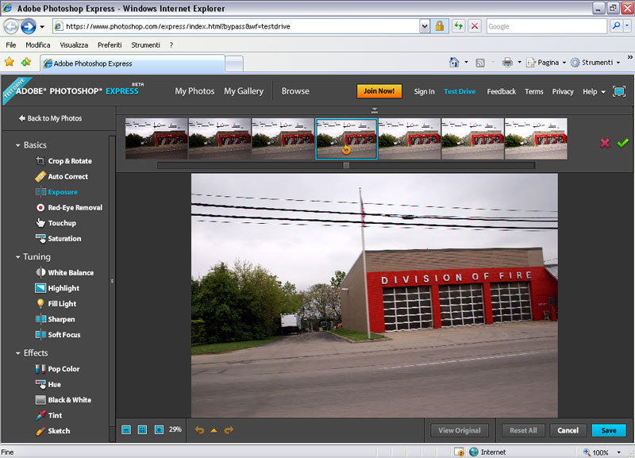The width and height of the screenshot is (635, 458).
Task: Click the Browse link
Action: click(x=295, y=91)
